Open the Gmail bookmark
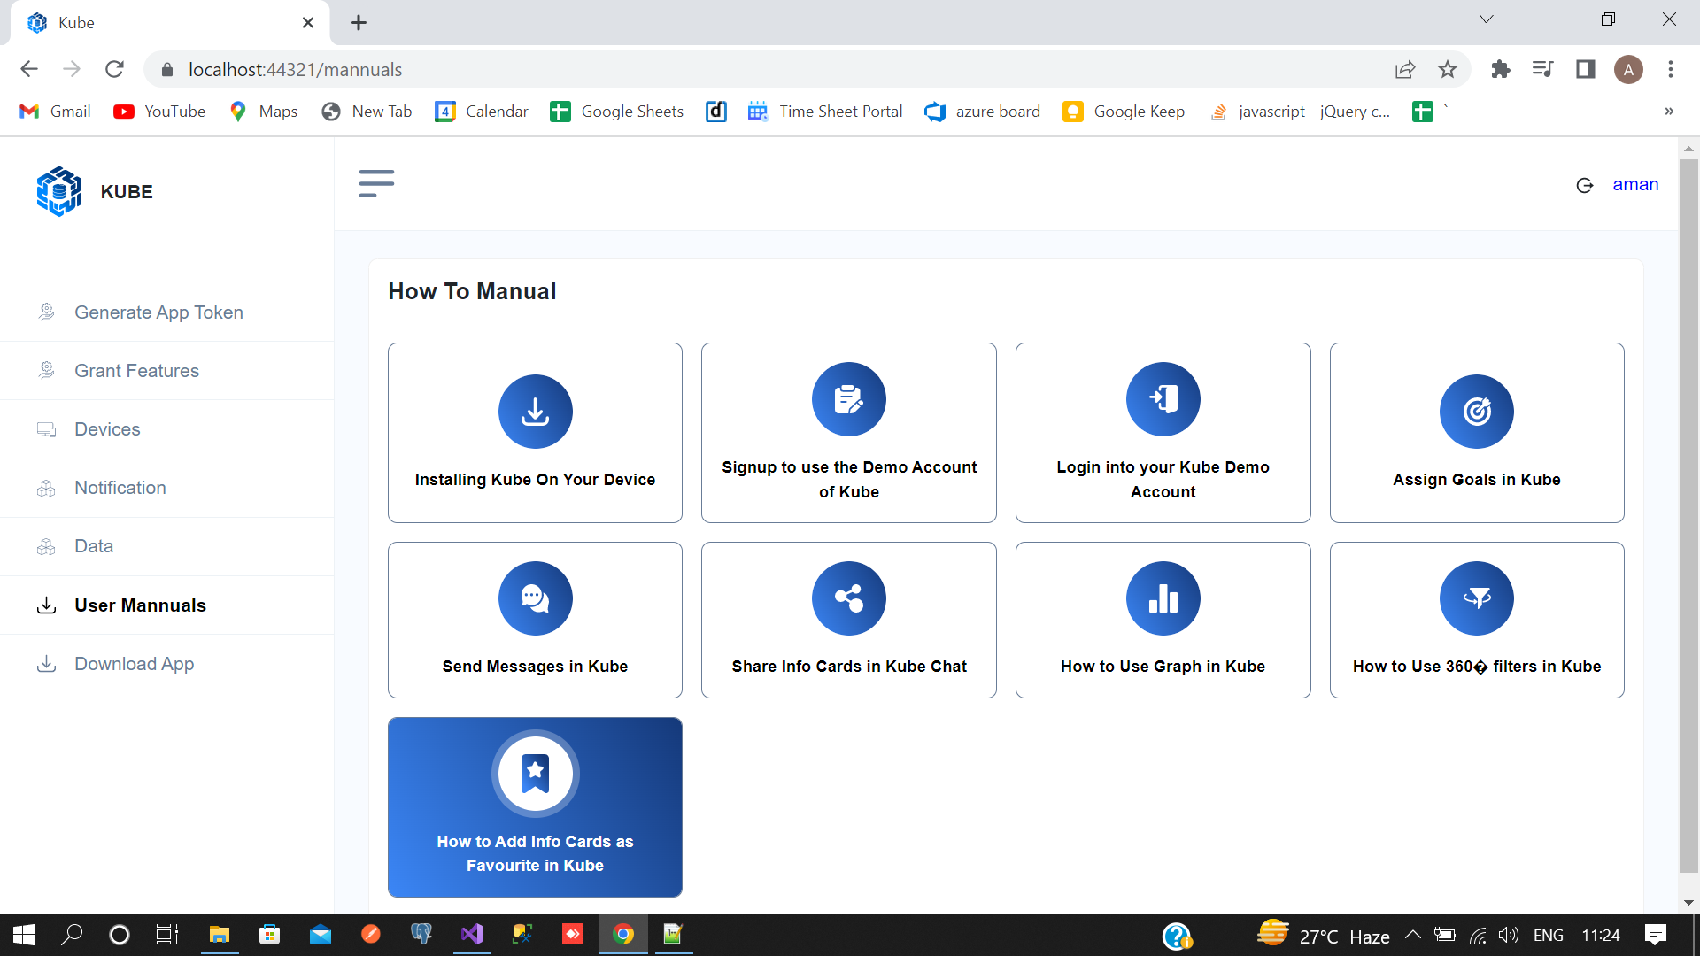The width and height of the screenshot is (1700, 956). coord(55,112)
